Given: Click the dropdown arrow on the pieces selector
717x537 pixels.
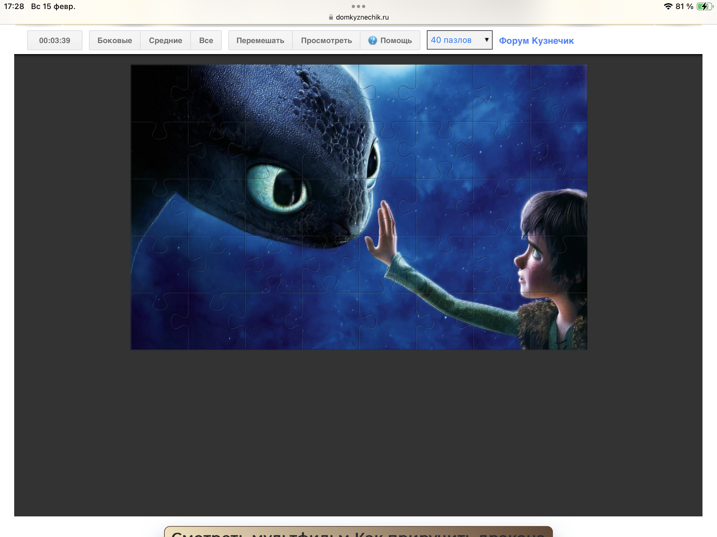Looking at the screenshot, I should coord(486,40).
